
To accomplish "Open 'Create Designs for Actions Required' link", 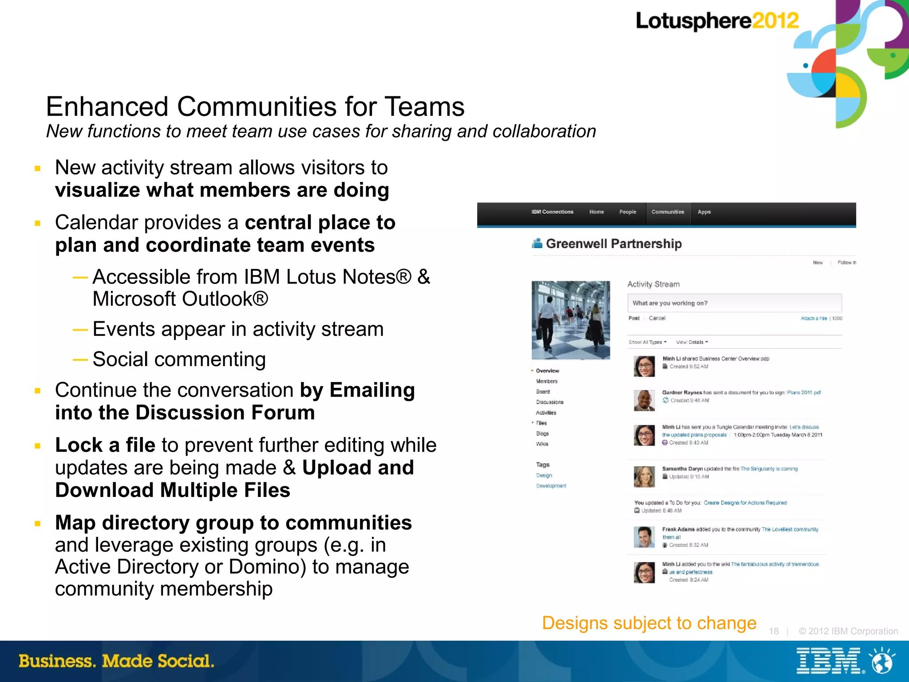I will 745,503.
